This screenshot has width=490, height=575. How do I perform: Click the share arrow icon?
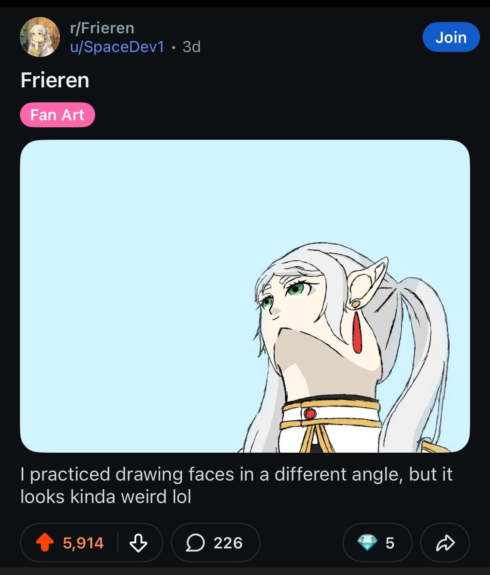pos(445,543)
